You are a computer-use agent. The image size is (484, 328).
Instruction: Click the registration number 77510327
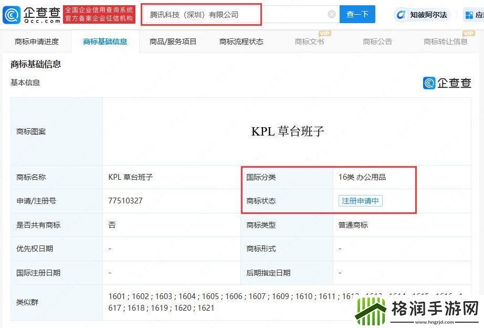(x=125, y=201)
